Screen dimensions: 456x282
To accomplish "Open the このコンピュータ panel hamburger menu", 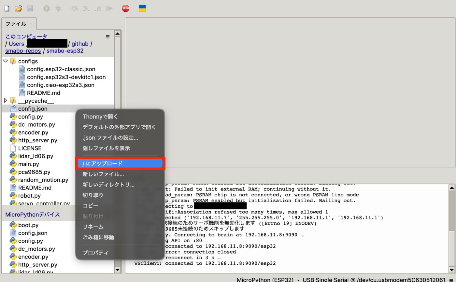I will 108,37.
